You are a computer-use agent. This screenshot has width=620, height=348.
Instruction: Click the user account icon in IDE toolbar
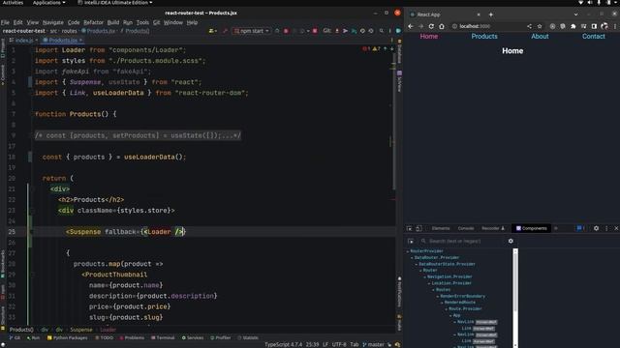[x=212, y=31]
